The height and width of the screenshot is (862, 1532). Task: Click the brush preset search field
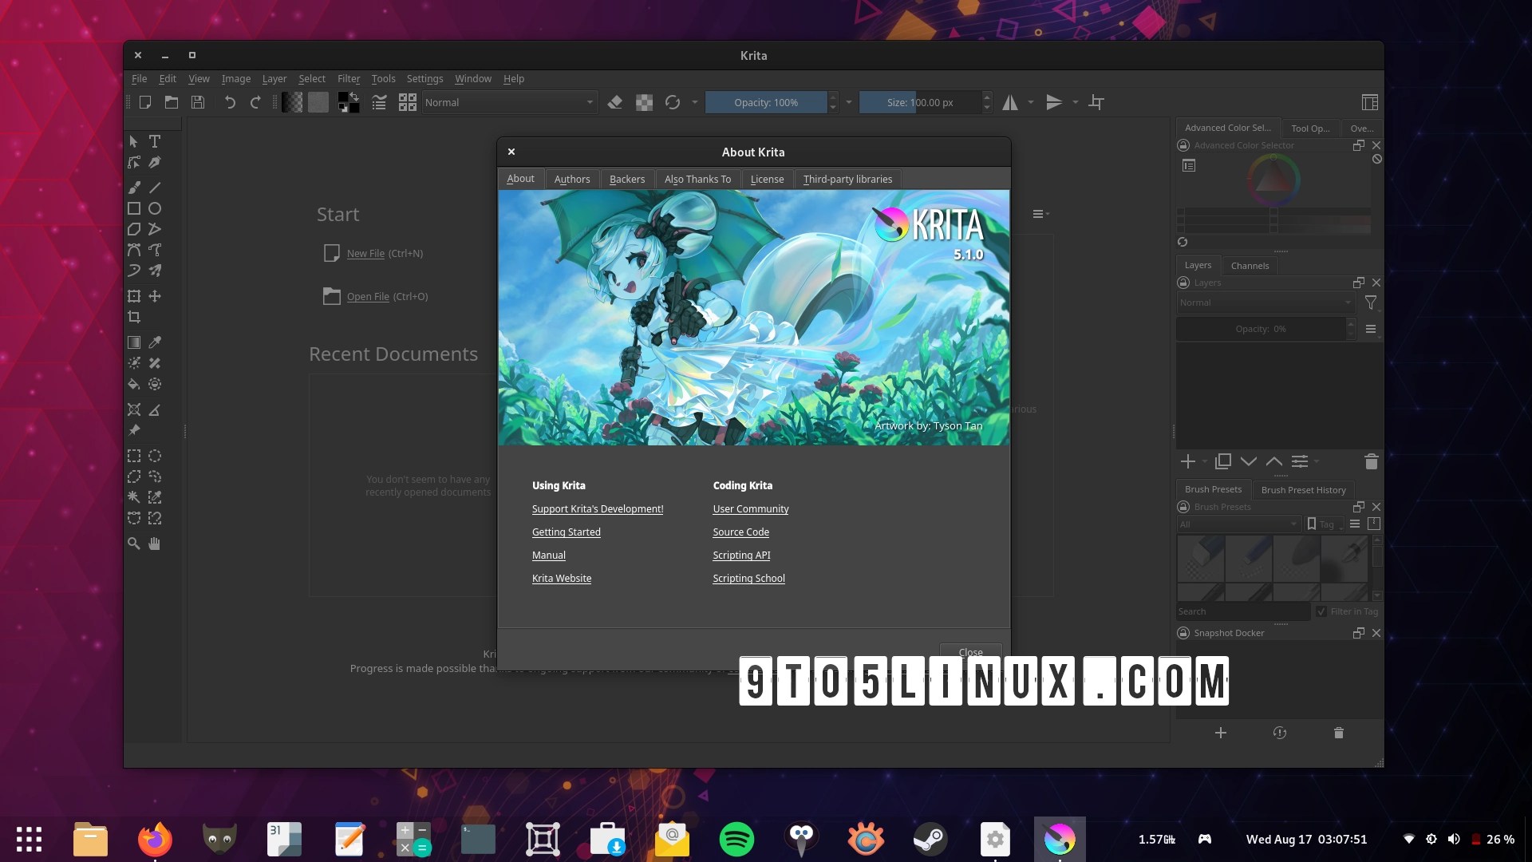click(x=1242, y=611)
